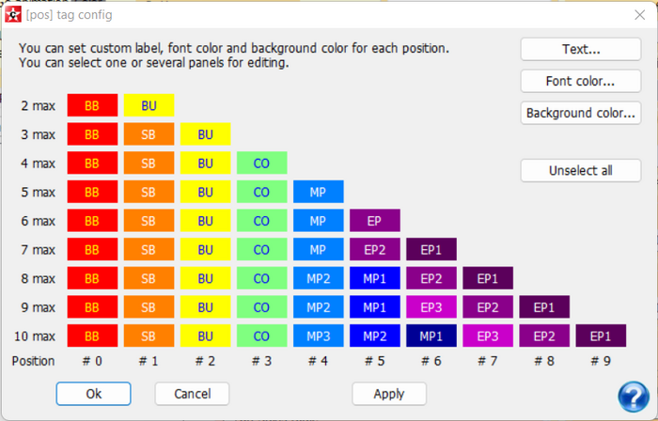The height and width of the screenshot is (421, 658).
Task: Select the BB panel in the 10 max row
Action: pos(92,335)
